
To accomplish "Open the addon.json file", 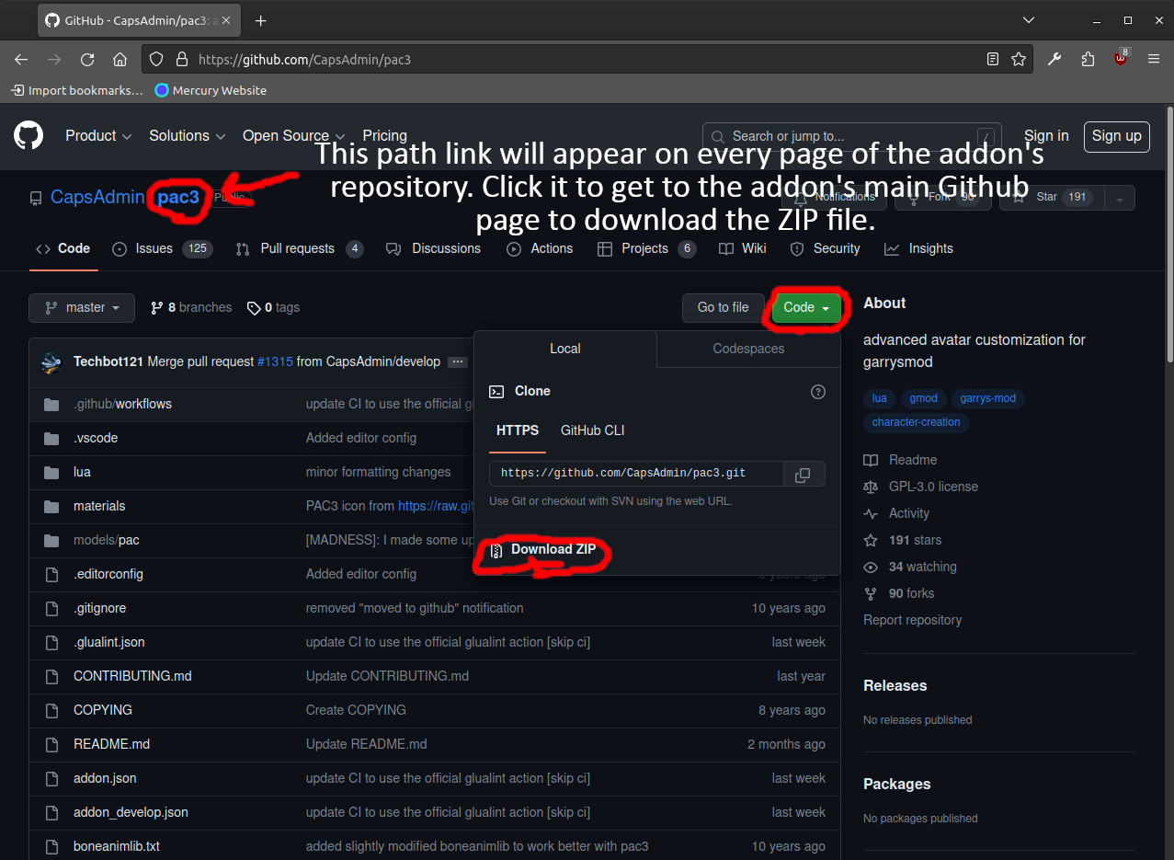I will tap(105, 778).
